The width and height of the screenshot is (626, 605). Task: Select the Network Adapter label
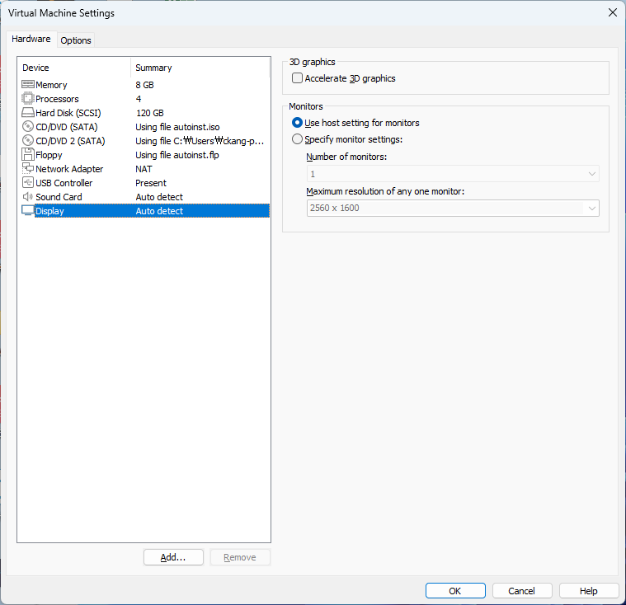[69, 169]
